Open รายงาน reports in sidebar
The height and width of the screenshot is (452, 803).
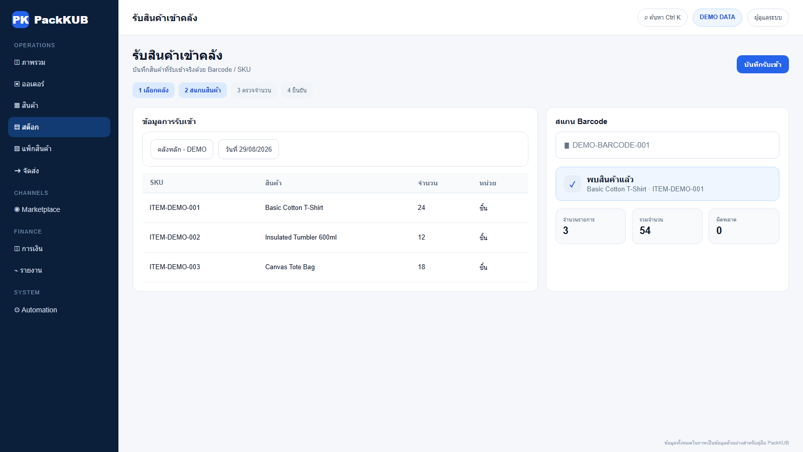click(x=59, y=270)
